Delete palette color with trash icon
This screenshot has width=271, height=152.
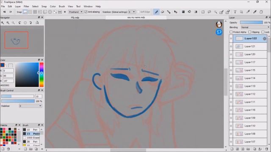pos(8,149)
